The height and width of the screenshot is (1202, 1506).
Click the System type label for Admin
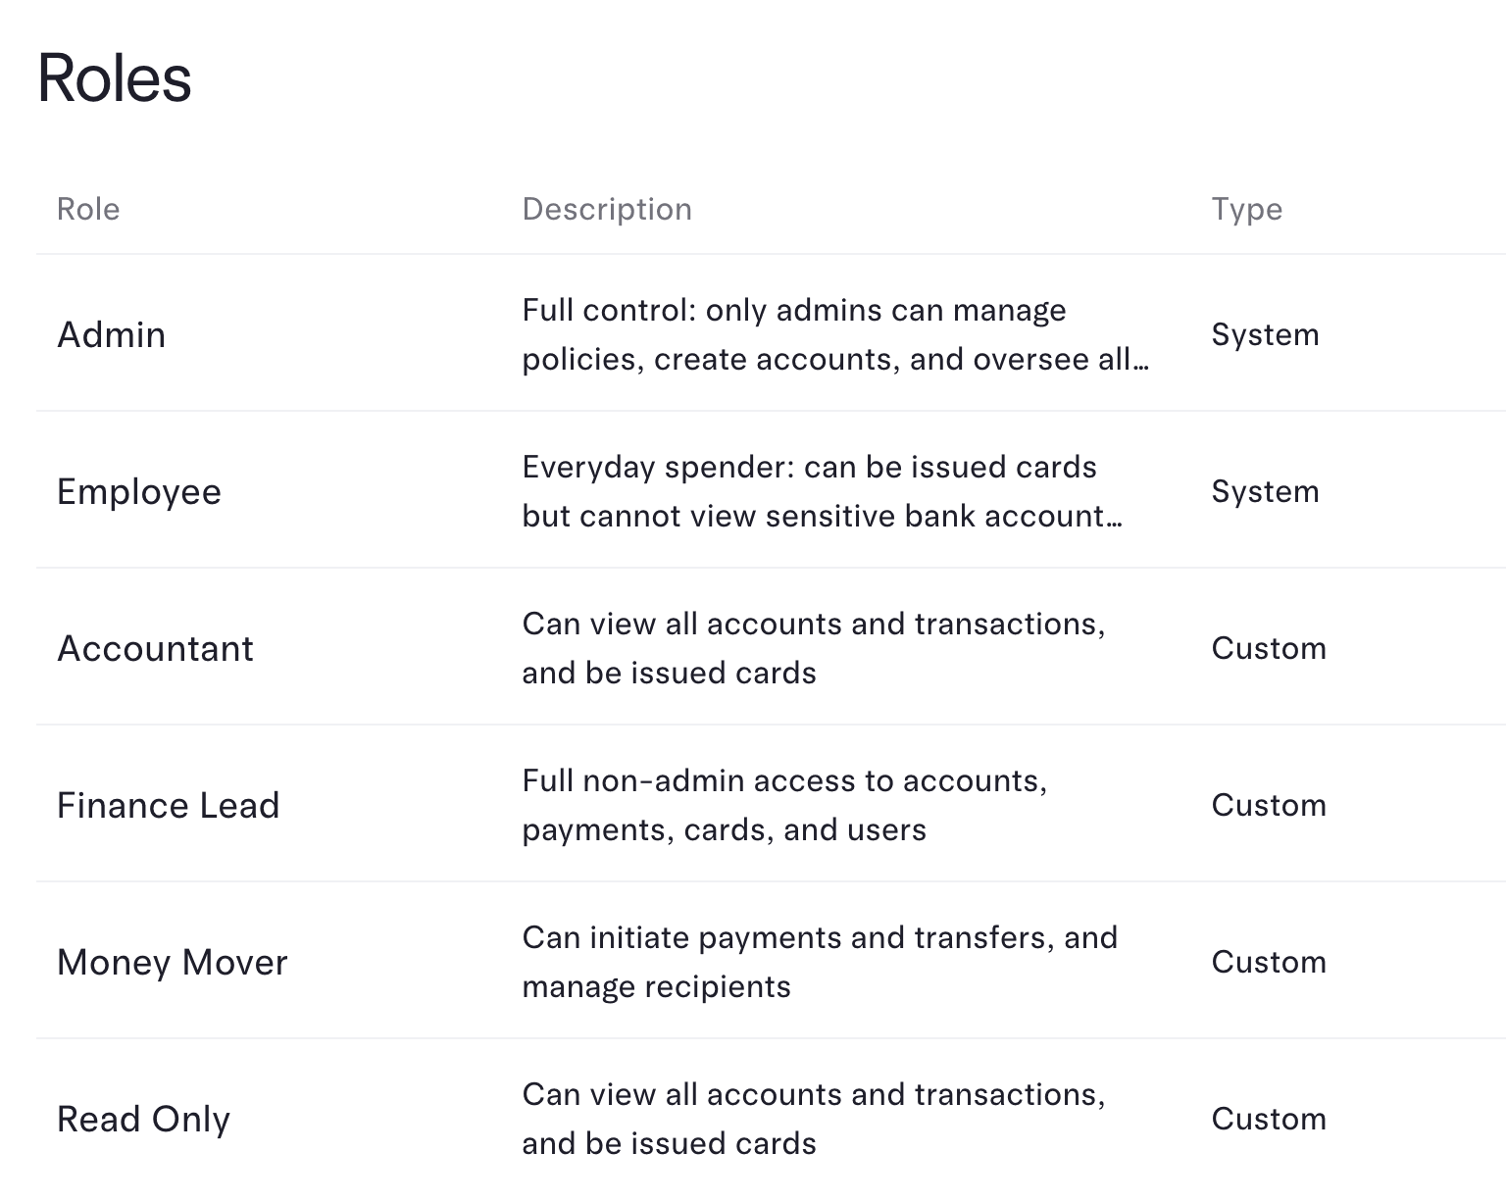pyautogui.click(x=1265, y=334)
